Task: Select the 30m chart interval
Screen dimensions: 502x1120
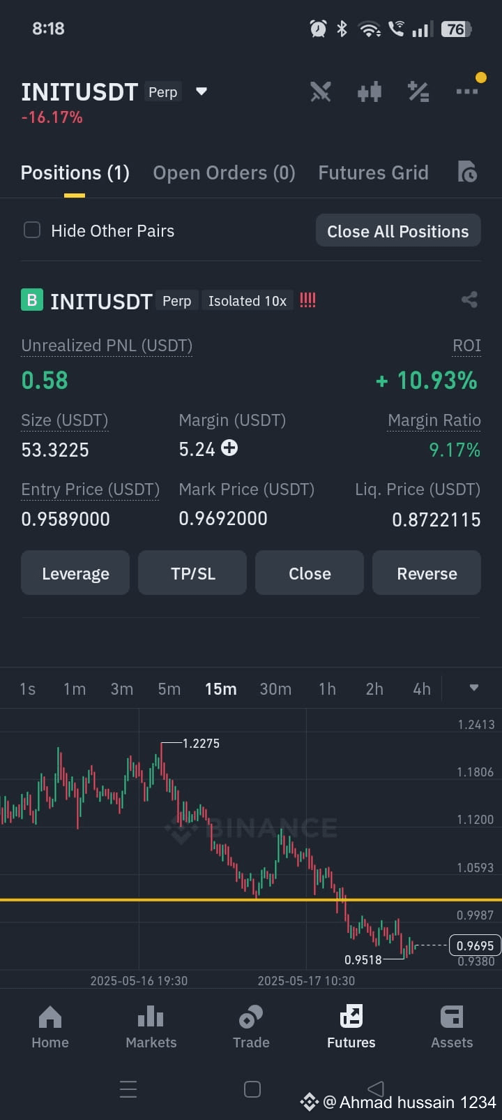Action: (275, 689)
